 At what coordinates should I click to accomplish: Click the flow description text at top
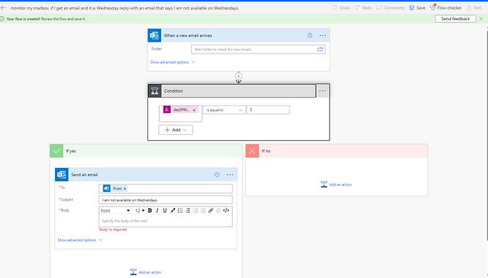point(125,8)
